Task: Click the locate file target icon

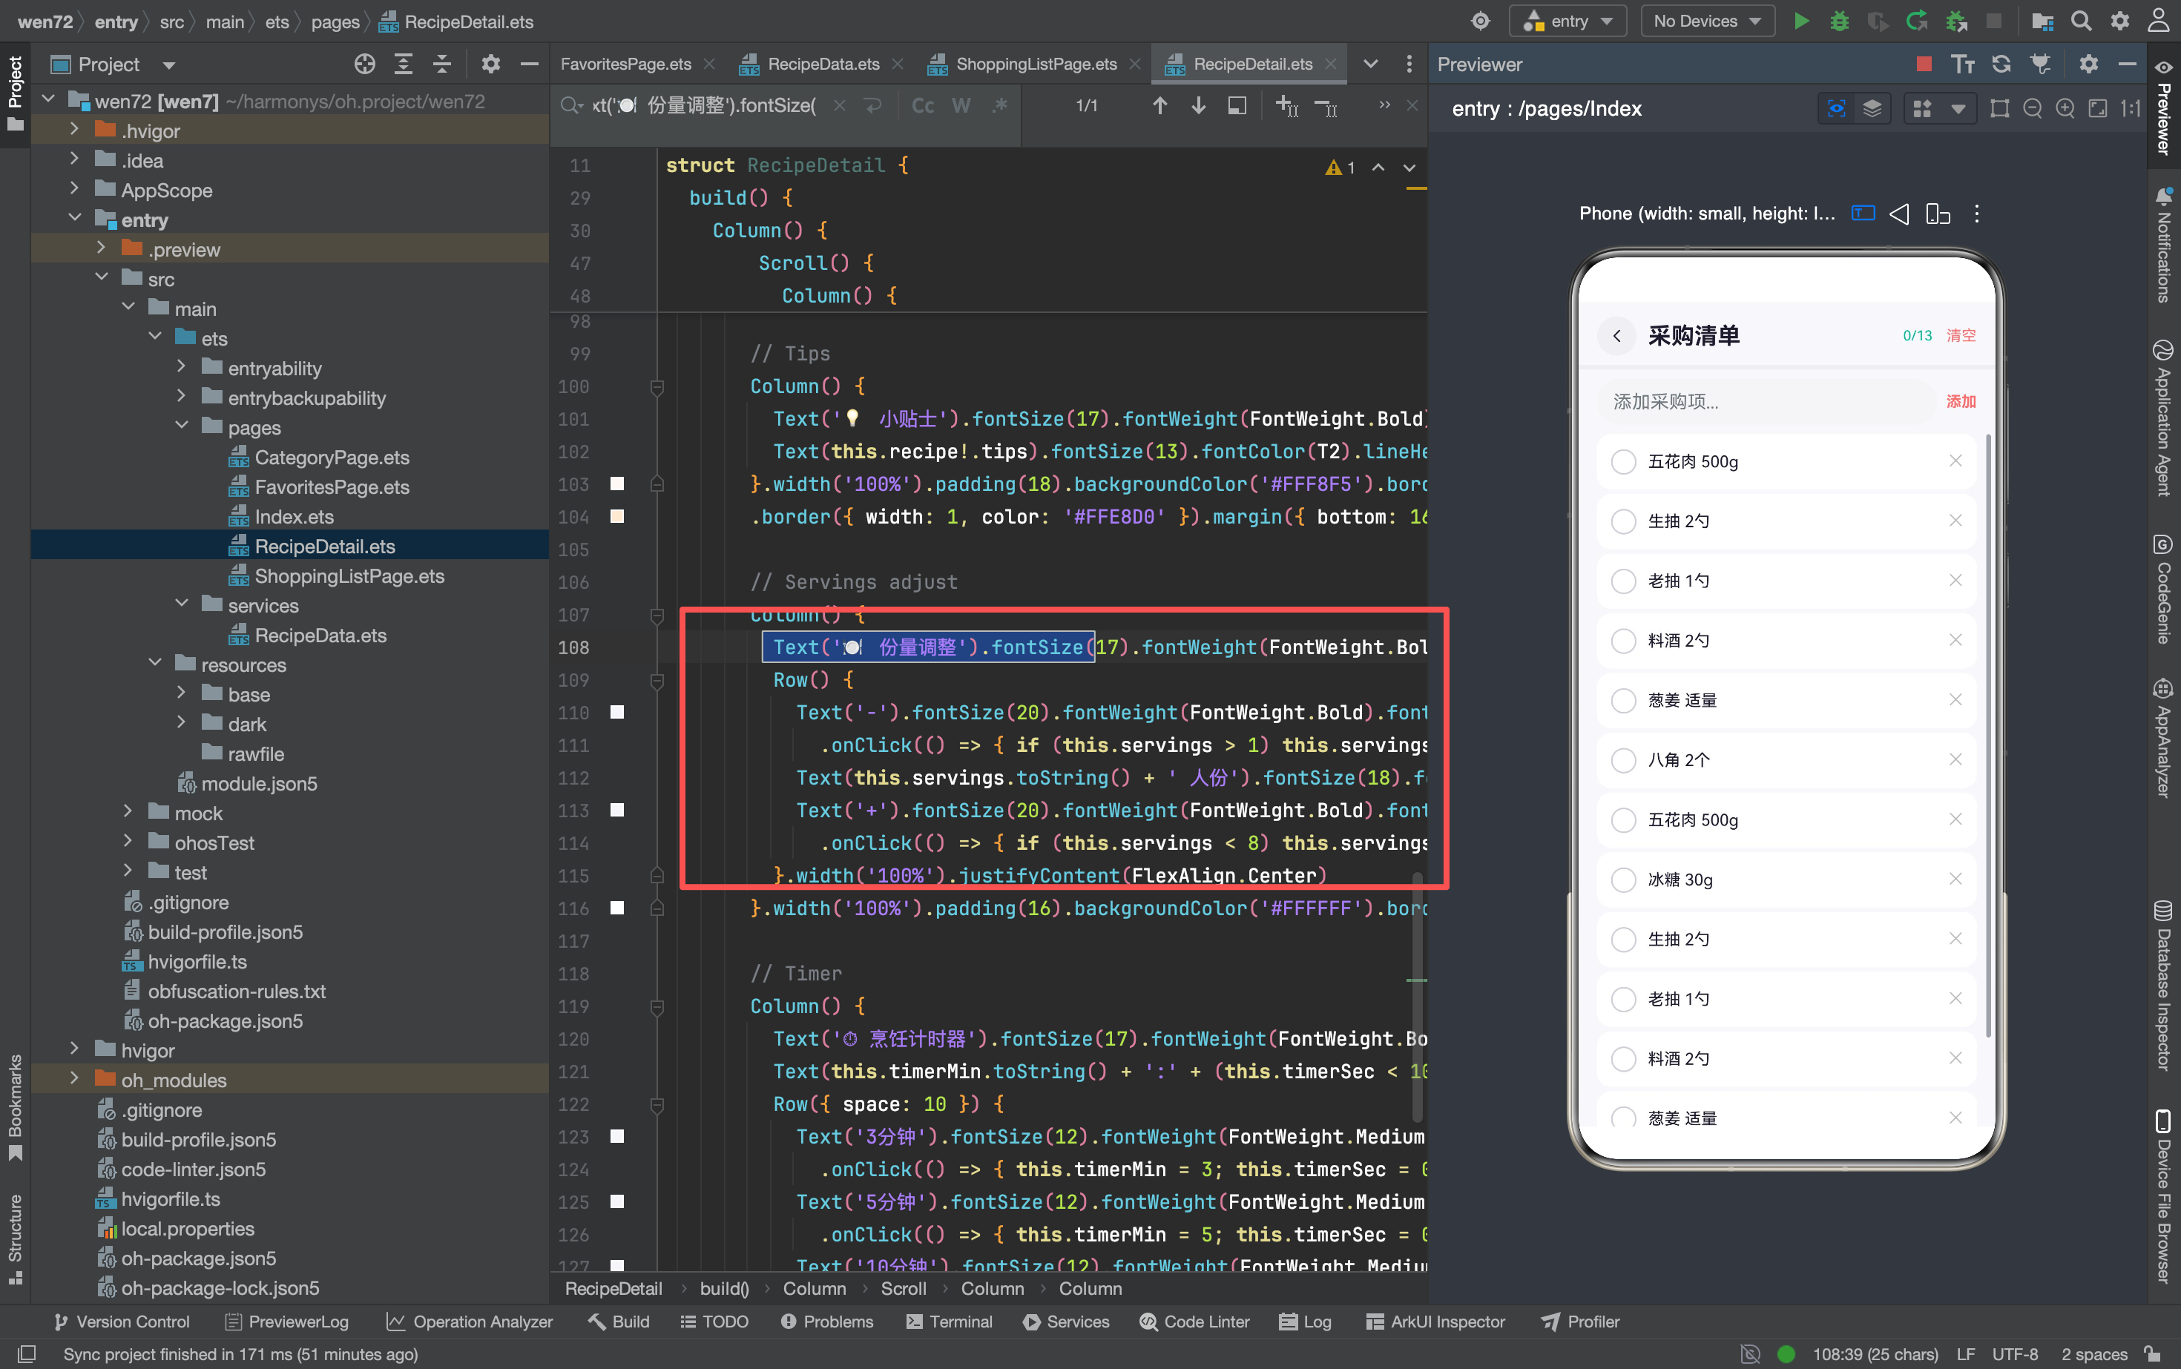Action: point(365,63)
